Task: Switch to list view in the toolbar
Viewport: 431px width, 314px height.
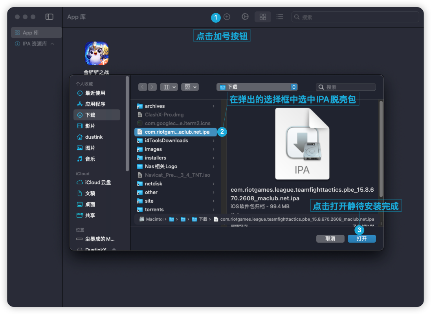Action: pyautogui.click(x=280, y=17)
